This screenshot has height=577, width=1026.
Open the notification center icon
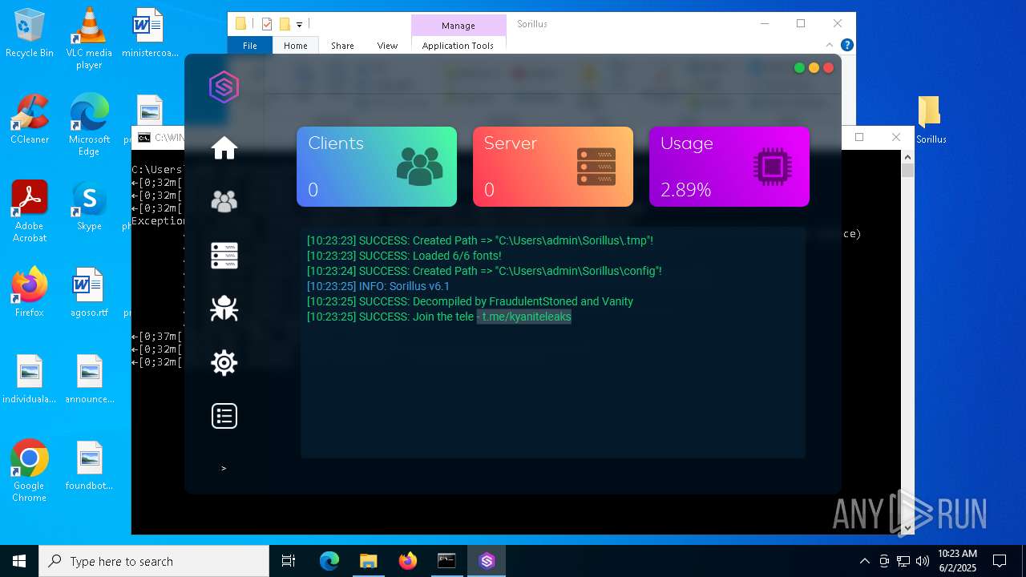click(1000, 561)
